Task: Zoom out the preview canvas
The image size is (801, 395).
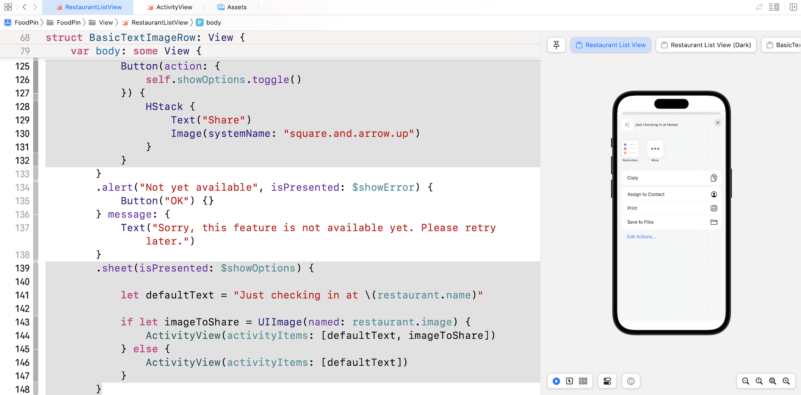Action: (x=746, y=381)
